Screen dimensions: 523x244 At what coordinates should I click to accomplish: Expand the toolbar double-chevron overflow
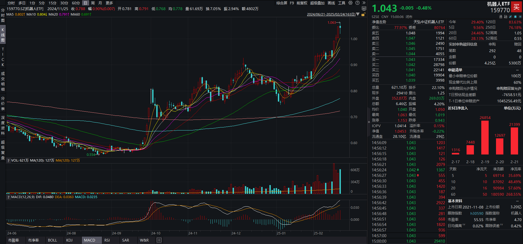click(x=364, y=3)
